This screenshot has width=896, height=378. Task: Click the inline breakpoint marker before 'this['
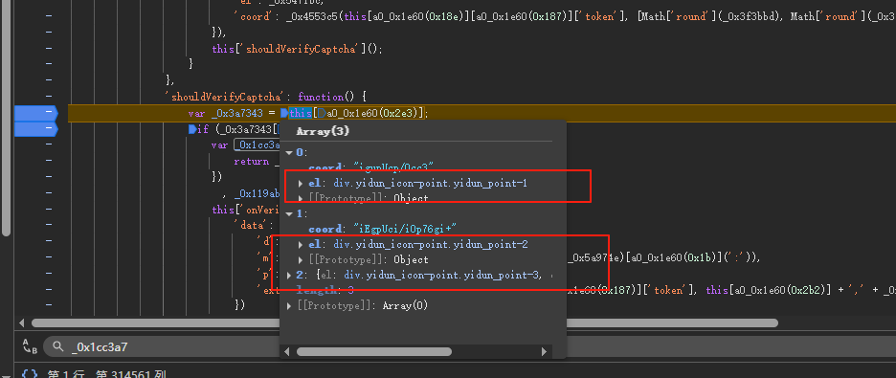point(284,113)
